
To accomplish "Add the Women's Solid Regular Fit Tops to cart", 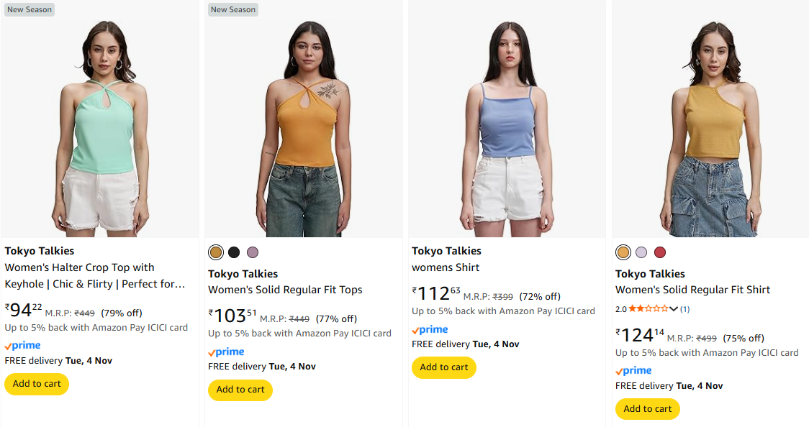I will pyautogui.click(x=240, y=390).
